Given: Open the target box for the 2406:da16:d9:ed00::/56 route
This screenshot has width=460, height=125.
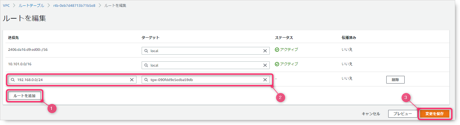Looking at the screenshot, I should (x=205, y=51).
